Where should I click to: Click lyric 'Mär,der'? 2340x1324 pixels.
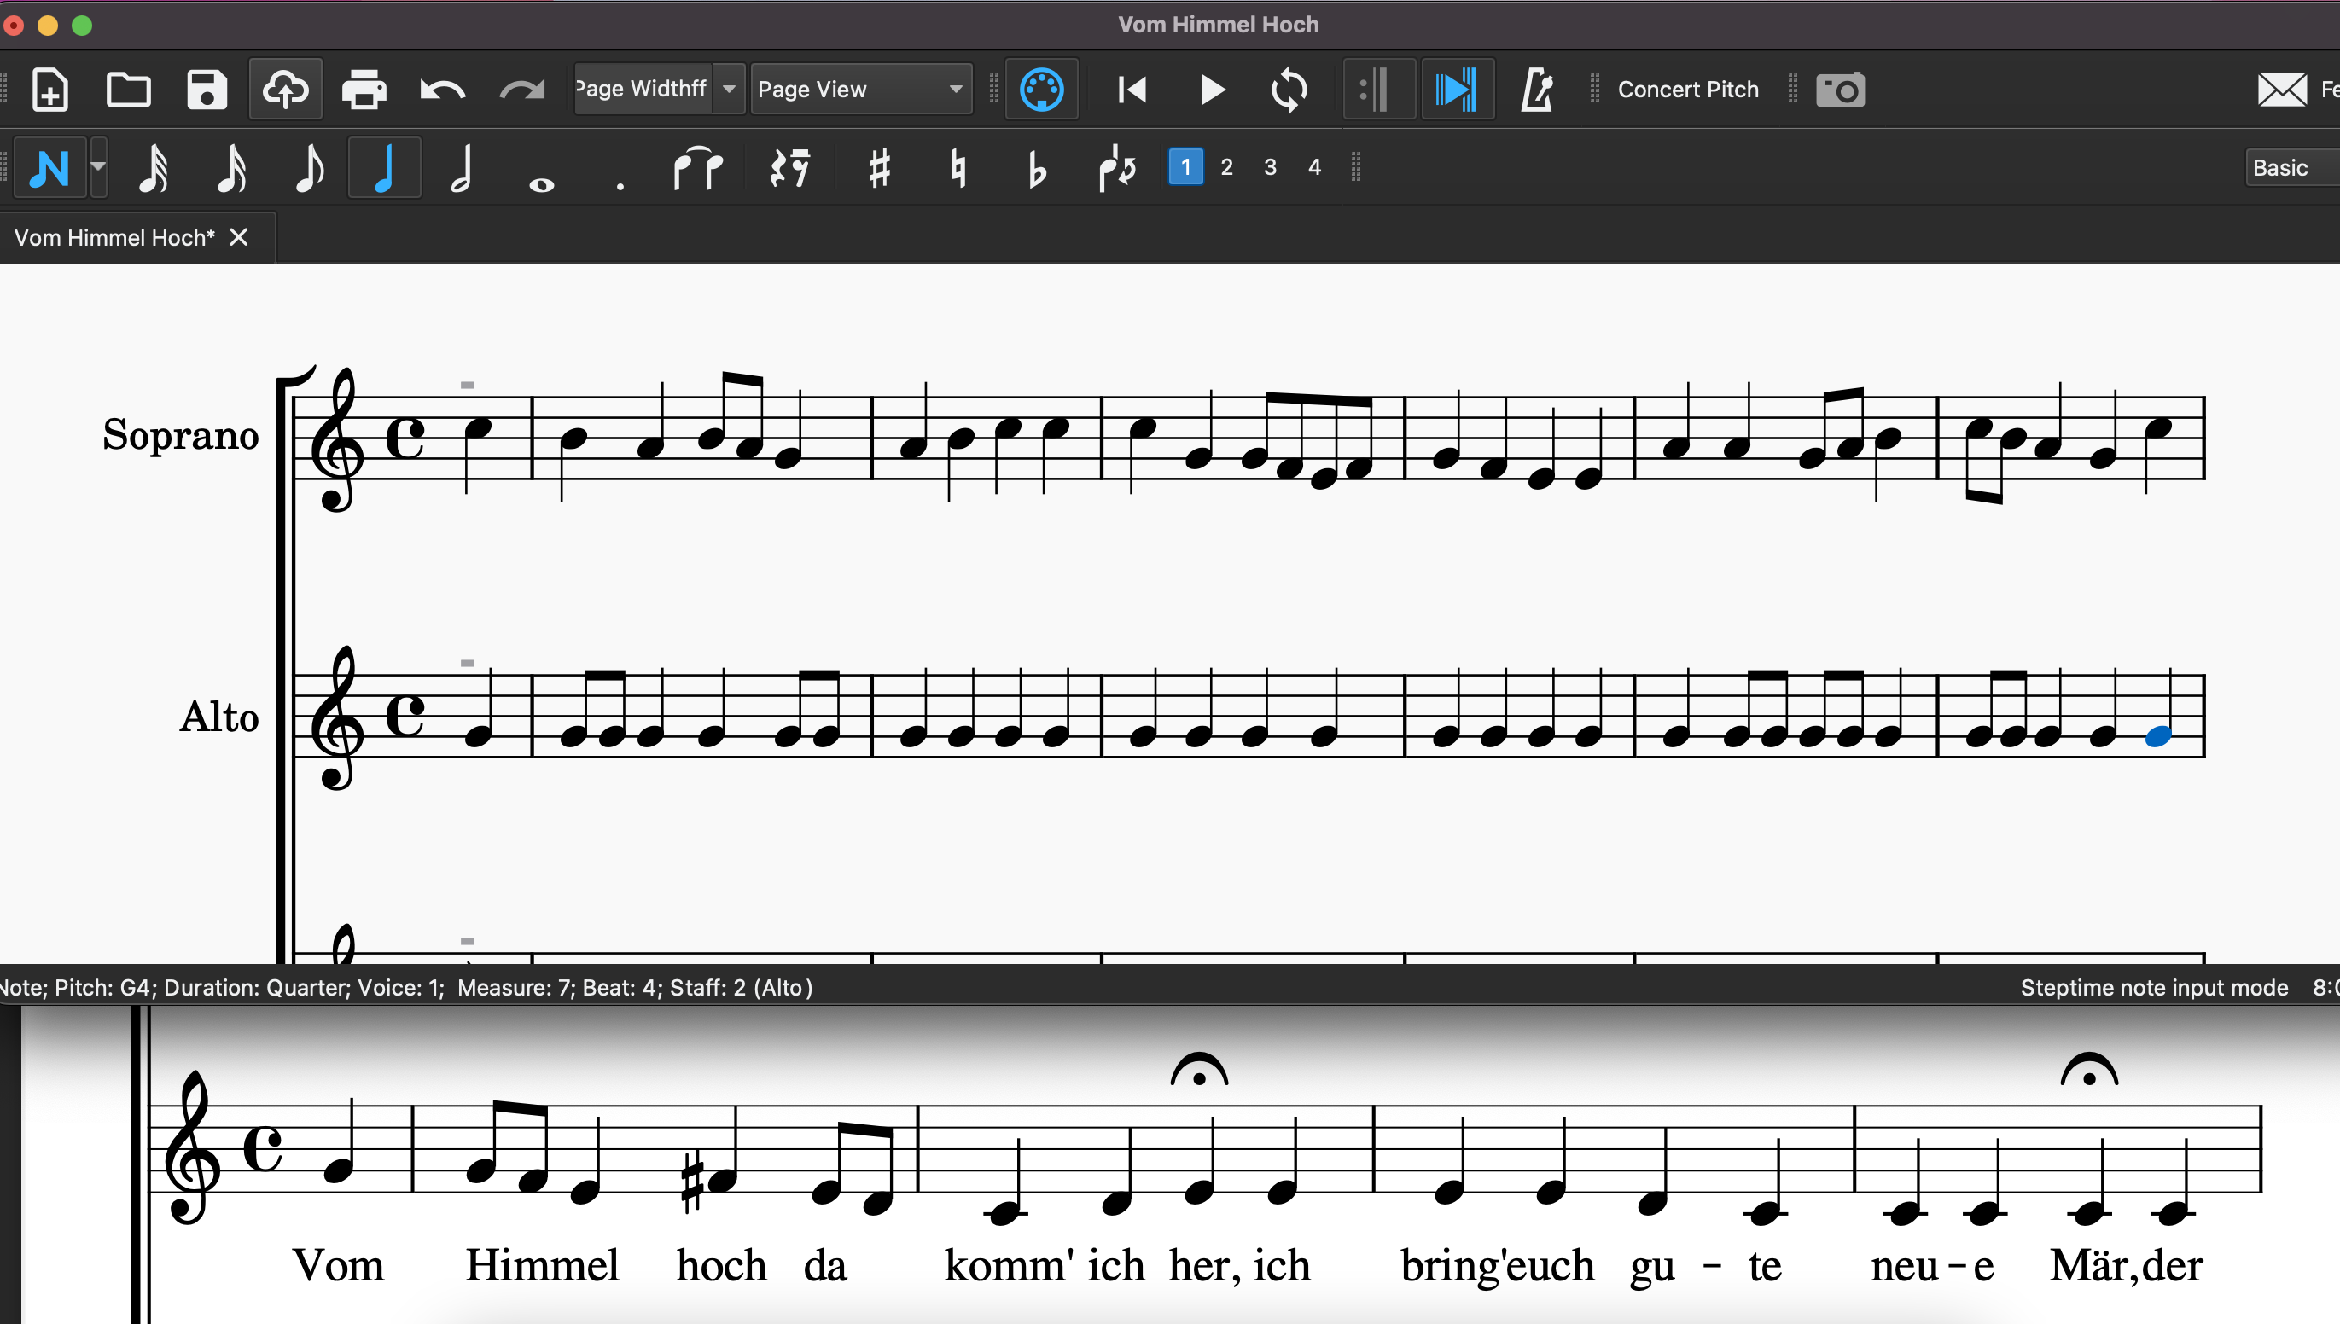(2125, 1266)
